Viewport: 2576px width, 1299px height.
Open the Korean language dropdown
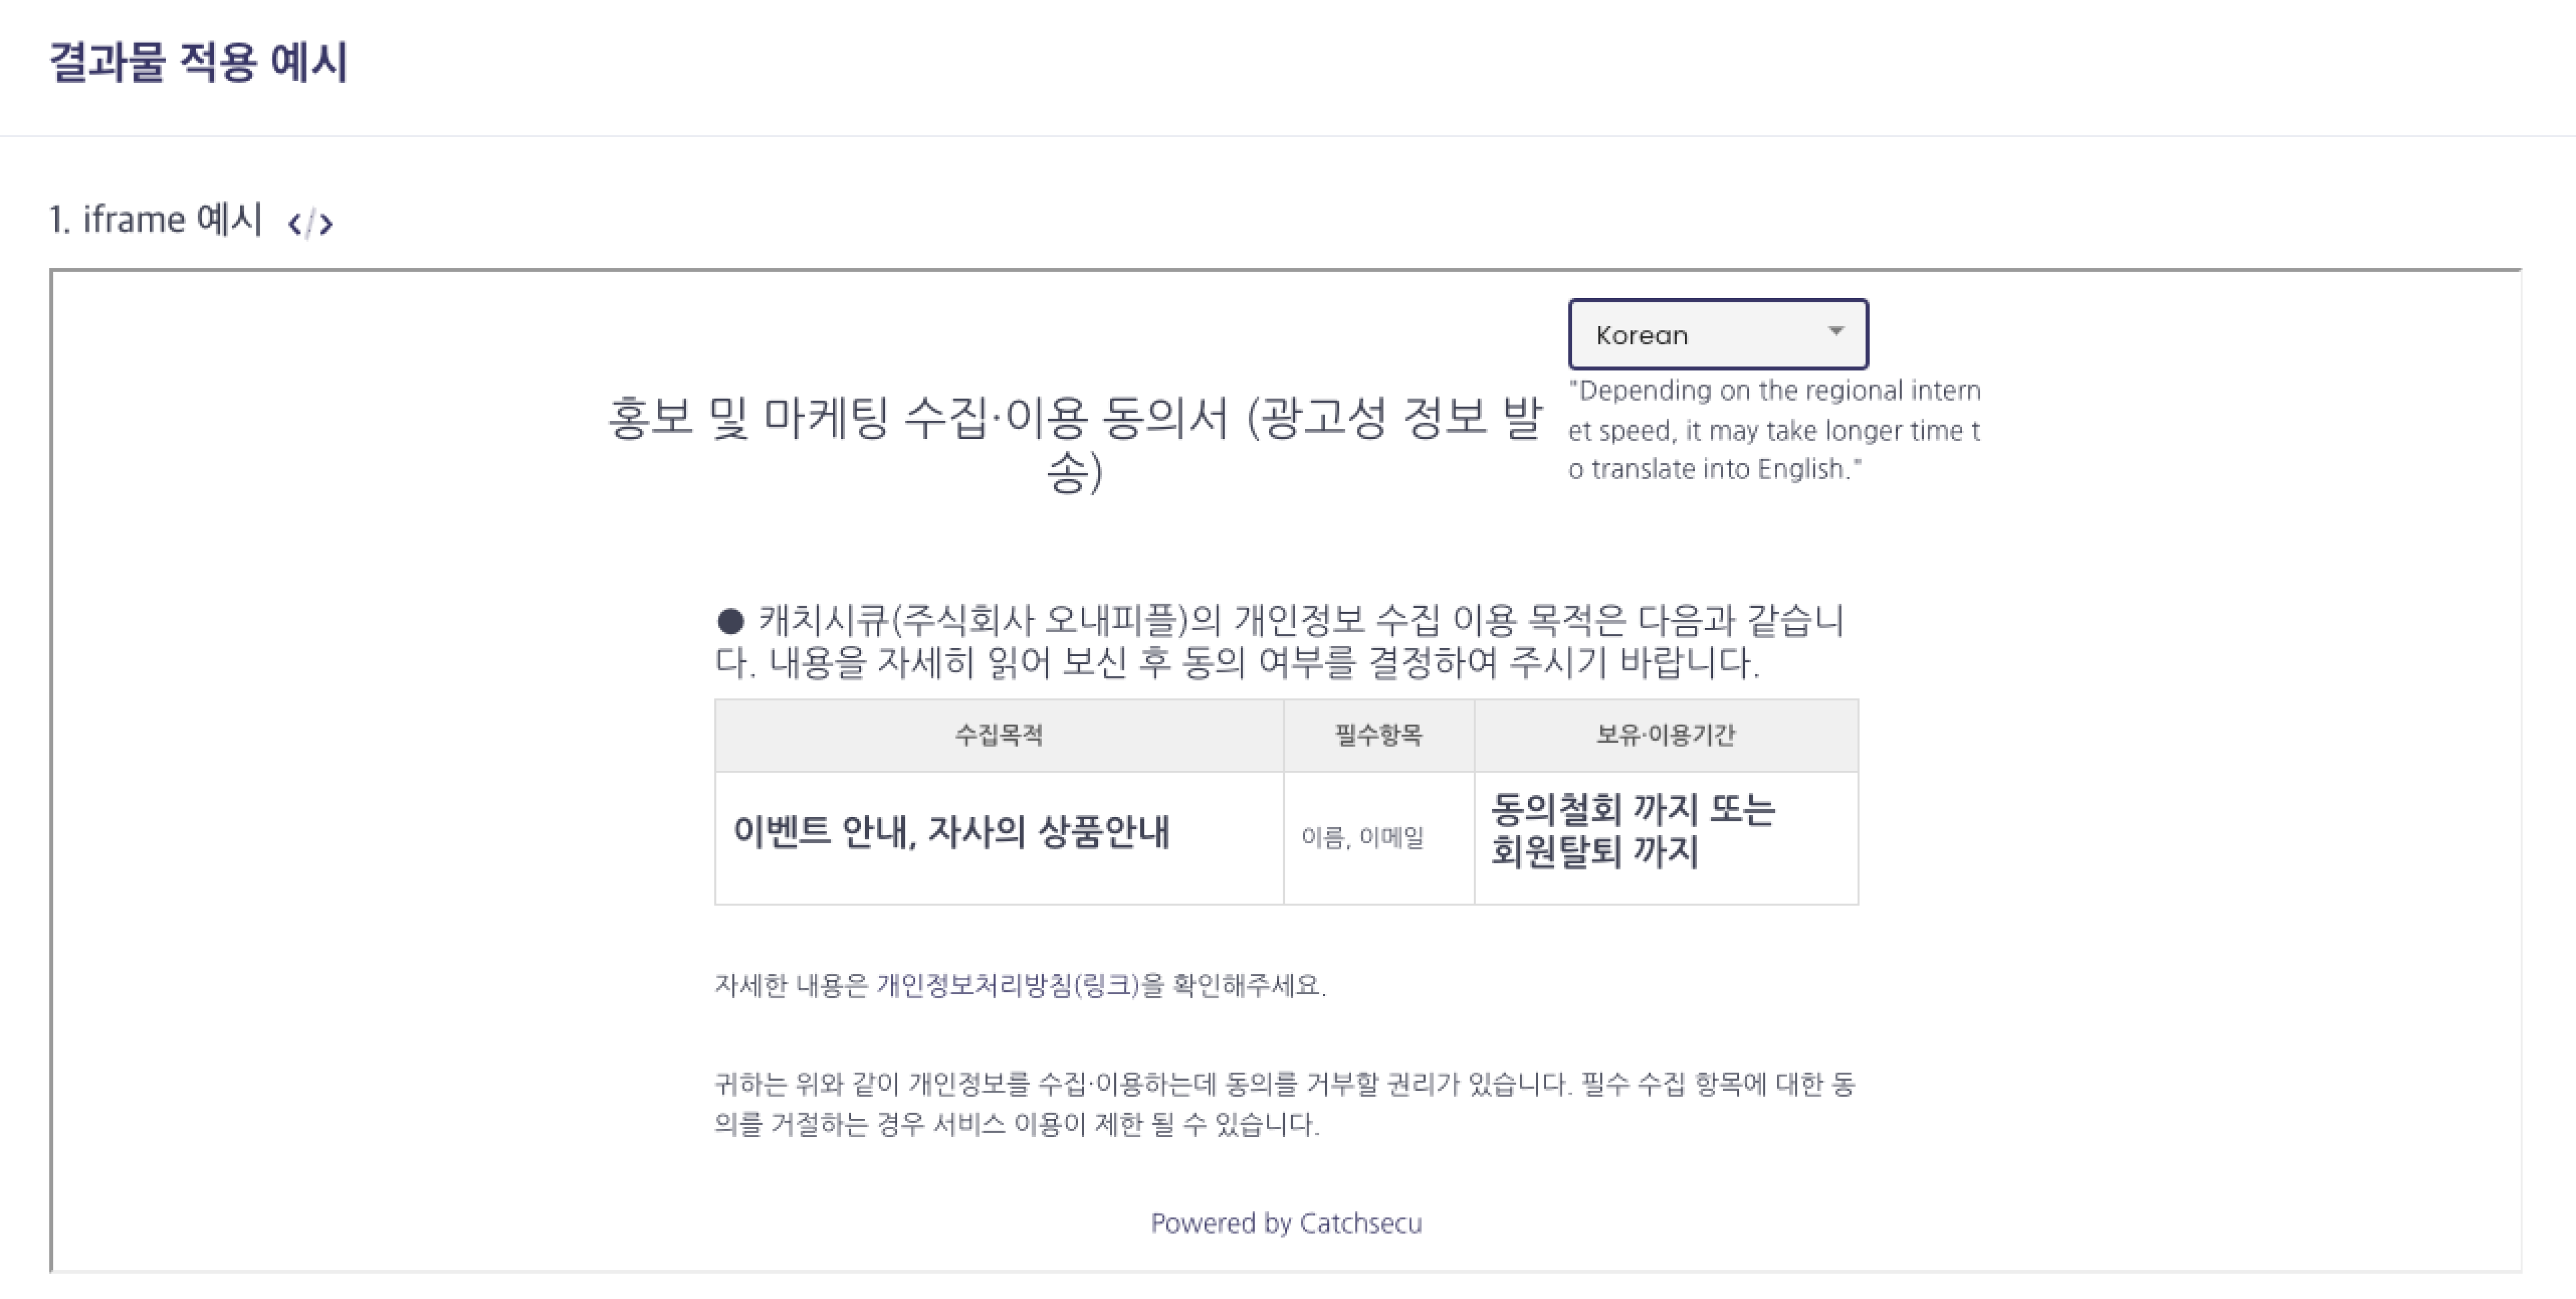click(1717, 334)
